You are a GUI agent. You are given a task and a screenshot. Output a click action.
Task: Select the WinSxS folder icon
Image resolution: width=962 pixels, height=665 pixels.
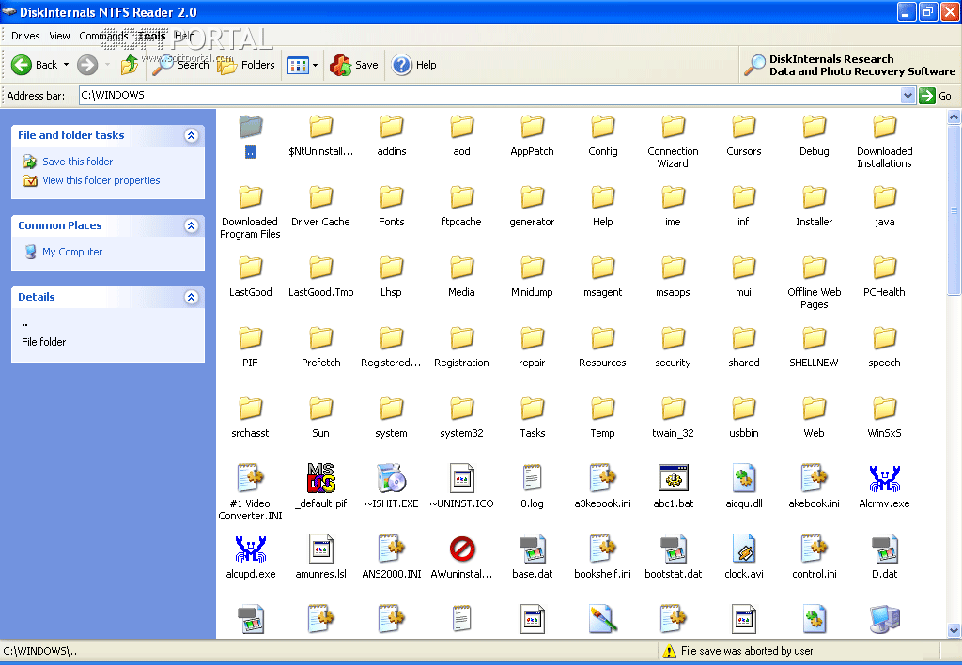point(884,410)
